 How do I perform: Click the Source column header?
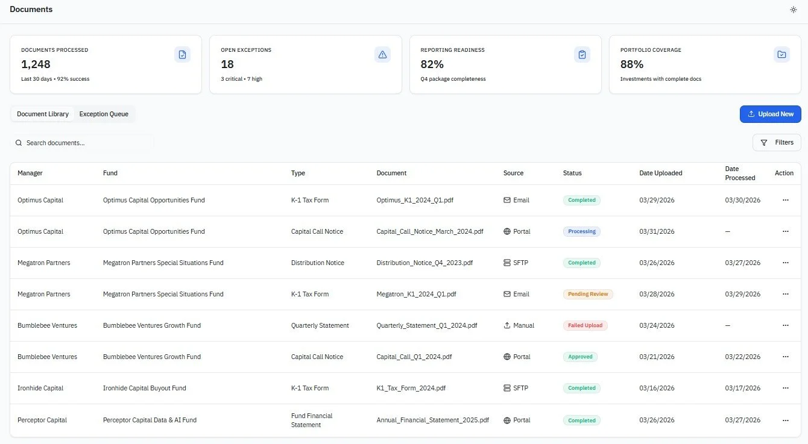pos(514,173)
